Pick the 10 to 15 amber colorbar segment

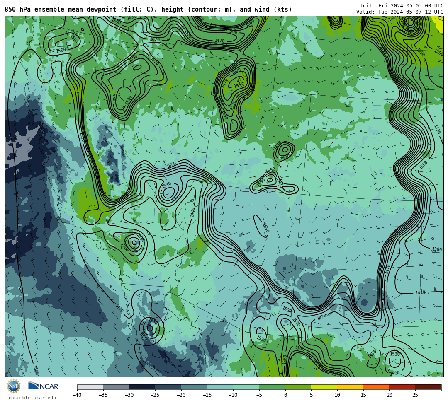[x=350, y=387]
